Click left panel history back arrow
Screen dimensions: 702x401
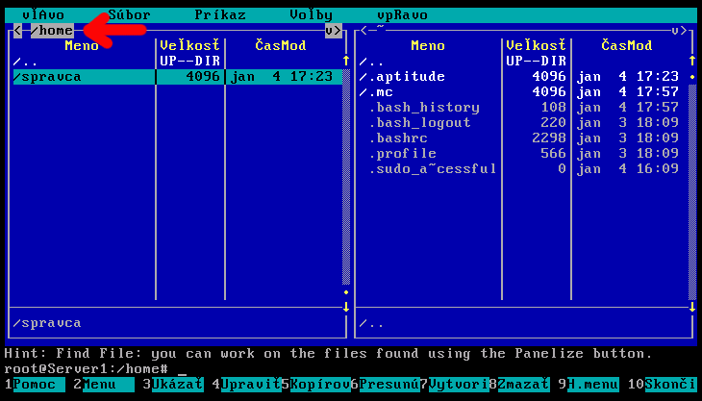click(17, 31)
